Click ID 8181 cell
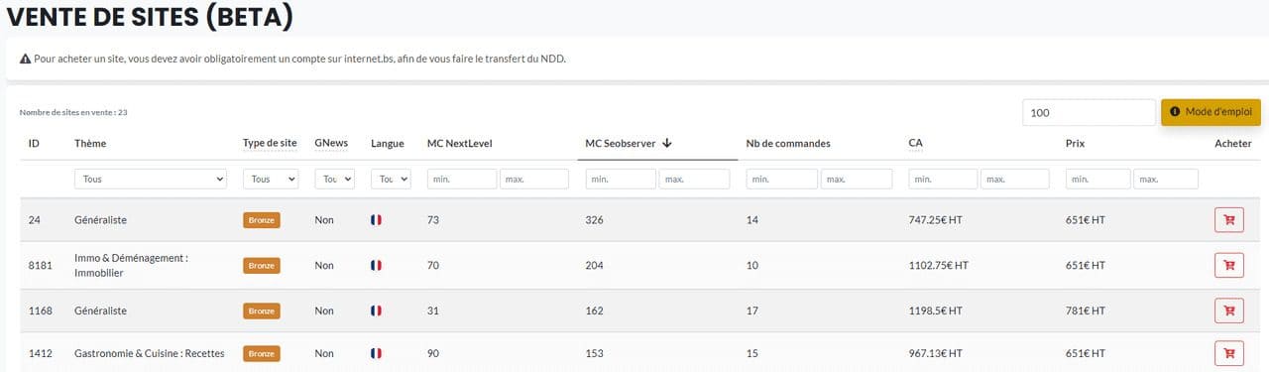The width and height of the screenshot is (1269, 372). pos(40,266)
